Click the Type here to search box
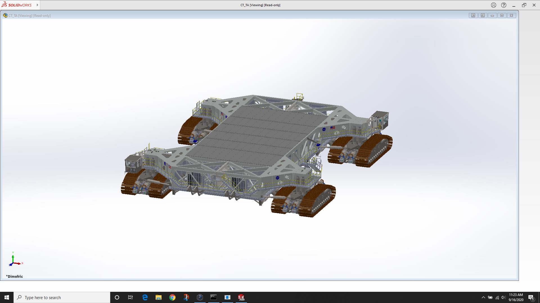 tap(62, 297)
